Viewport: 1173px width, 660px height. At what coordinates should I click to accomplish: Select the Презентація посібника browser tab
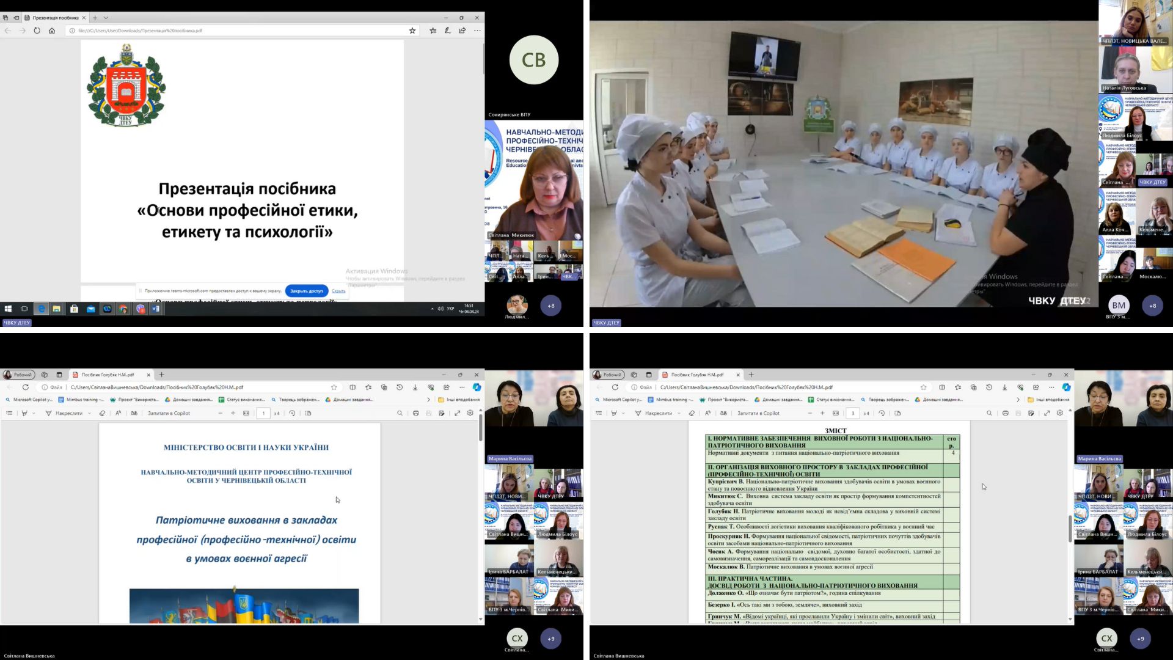(55, 18)
